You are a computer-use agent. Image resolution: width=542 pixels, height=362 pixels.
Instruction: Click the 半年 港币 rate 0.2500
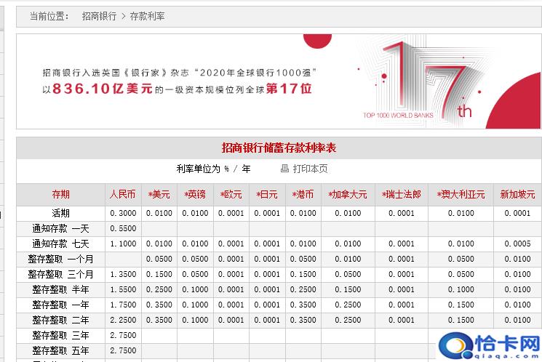click(303, 289)
